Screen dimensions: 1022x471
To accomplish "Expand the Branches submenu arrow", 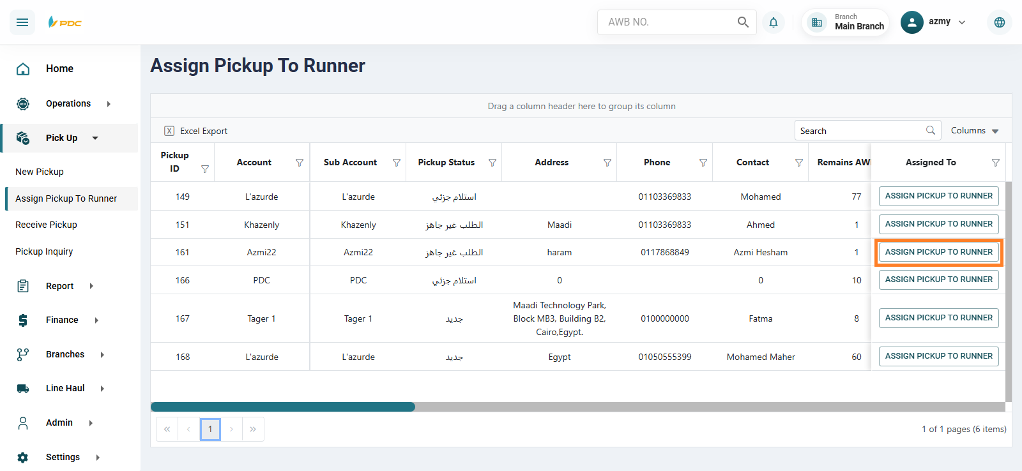I will pyautogui.click(x=102, y=355).
